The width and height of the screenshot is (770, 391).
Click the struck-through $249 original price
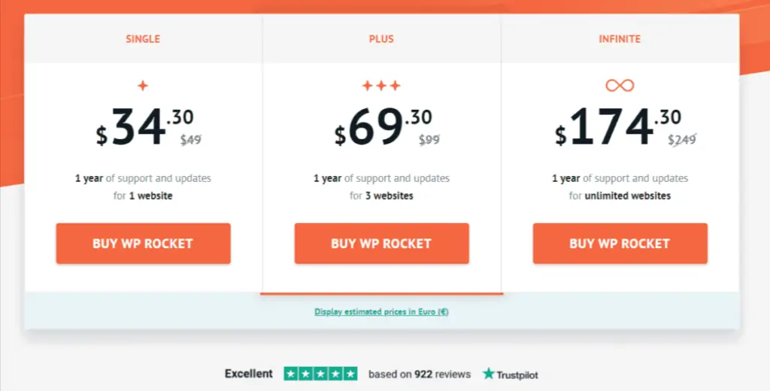point(682,140)
